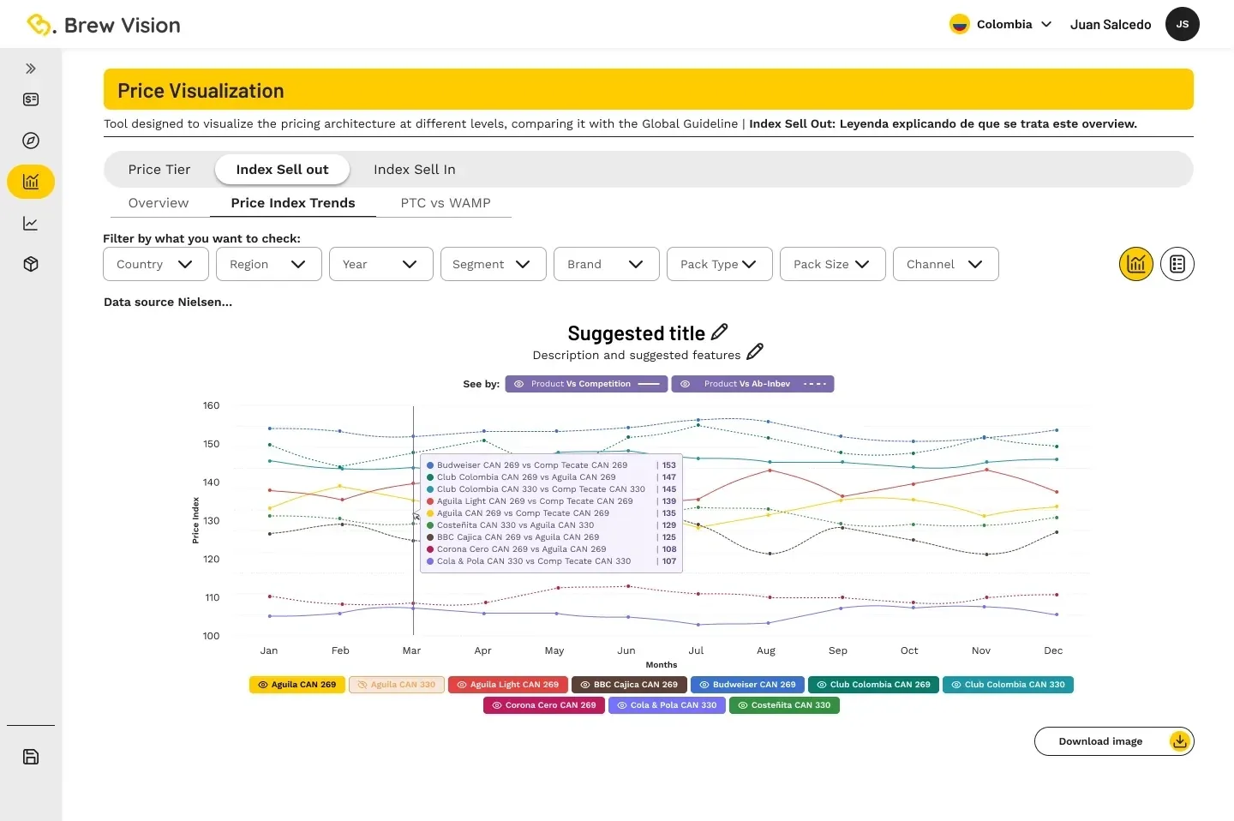Click the Brew Vision logo
The image size is (1234, 821).
coord(104,25)
